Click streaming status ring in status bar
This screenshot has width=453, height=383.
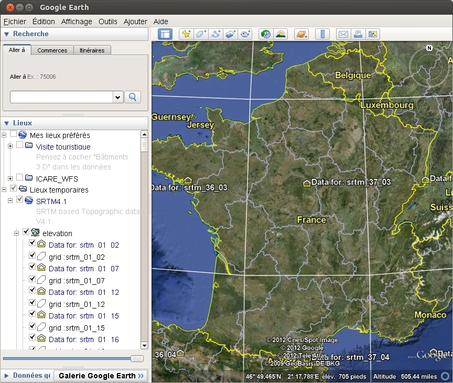click(445, 376)
